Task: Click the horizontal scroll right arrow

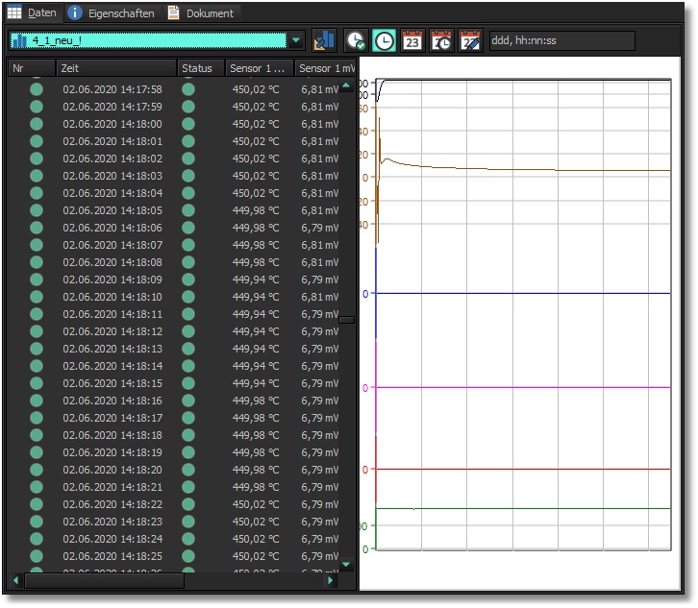Action: 331,580
